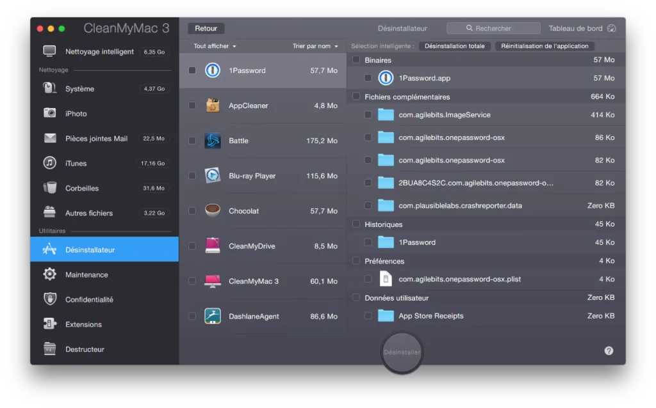The image size is (656, 408).
Task: Open the Maintenance gear icon
Action: pyautogui.click(x=50, y=274)
